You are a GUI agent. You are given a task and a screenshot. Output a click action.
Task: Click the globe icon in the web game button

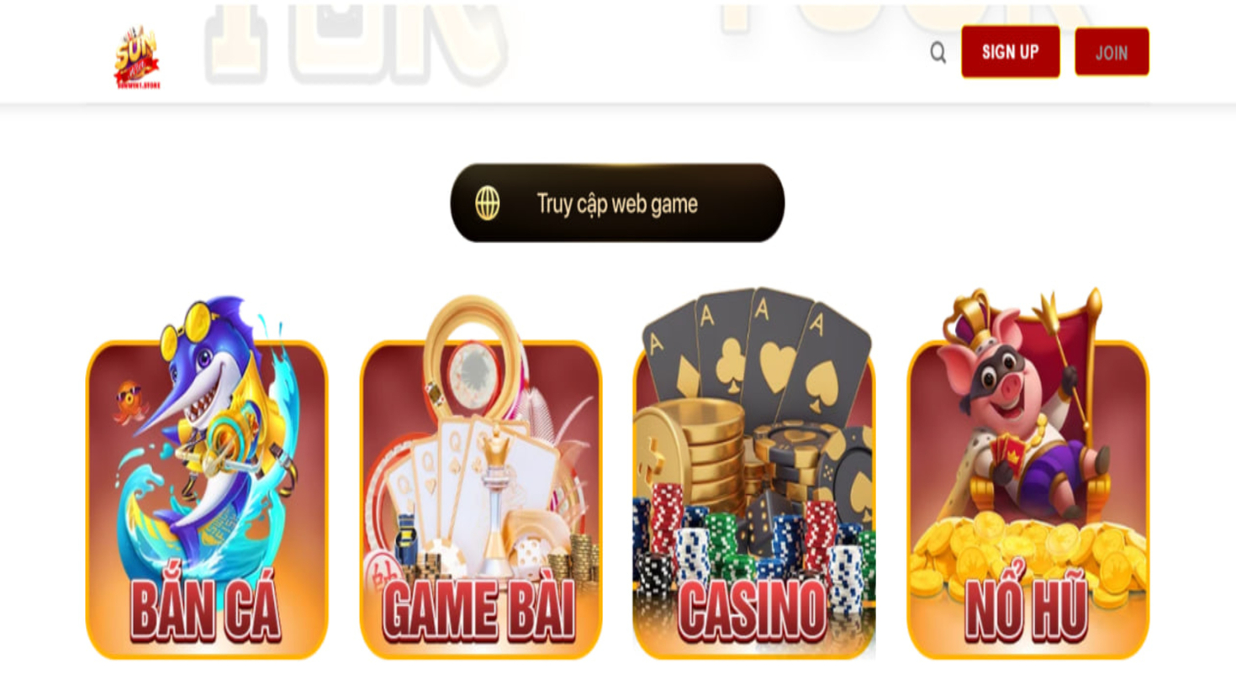click(488, 203)
